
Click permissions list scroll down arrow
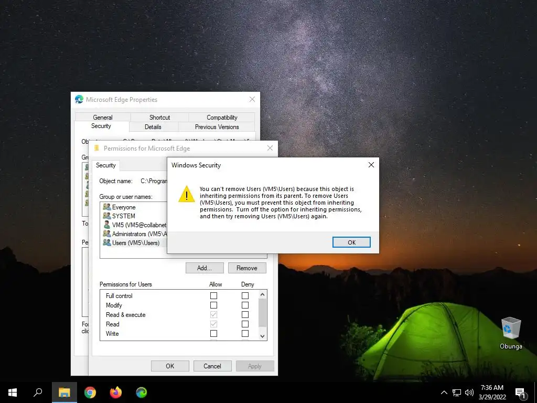pyautogui.click(x=262, y=336)
